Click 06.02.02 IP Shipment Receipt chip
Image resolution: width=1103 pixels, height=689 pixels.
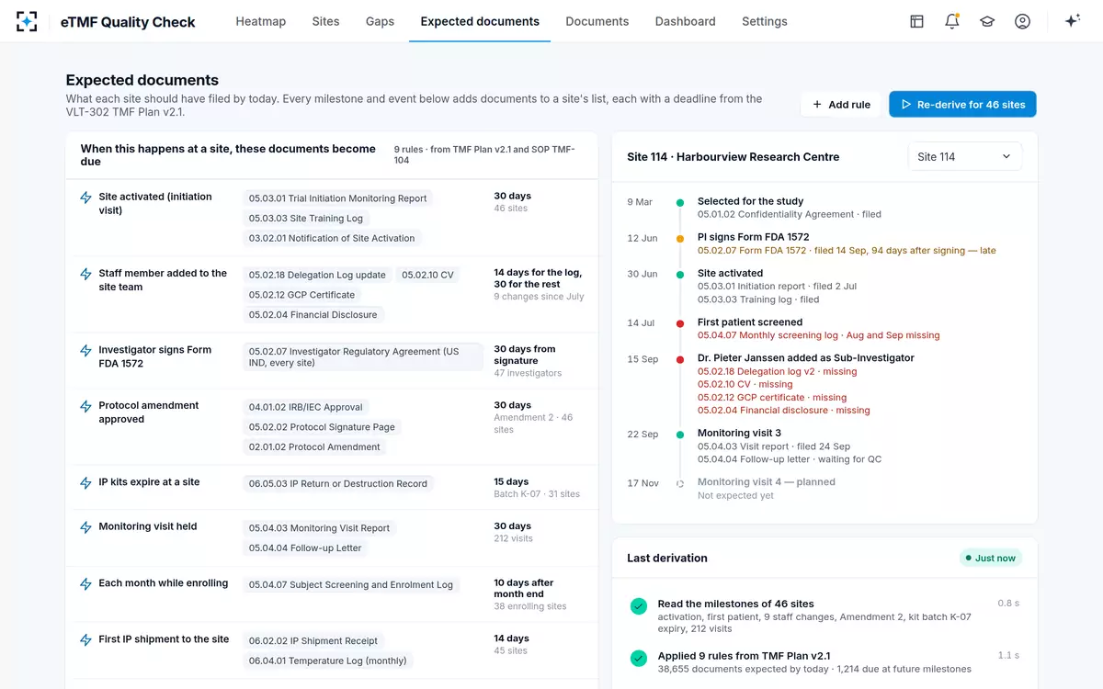click(x=313, y=640)
